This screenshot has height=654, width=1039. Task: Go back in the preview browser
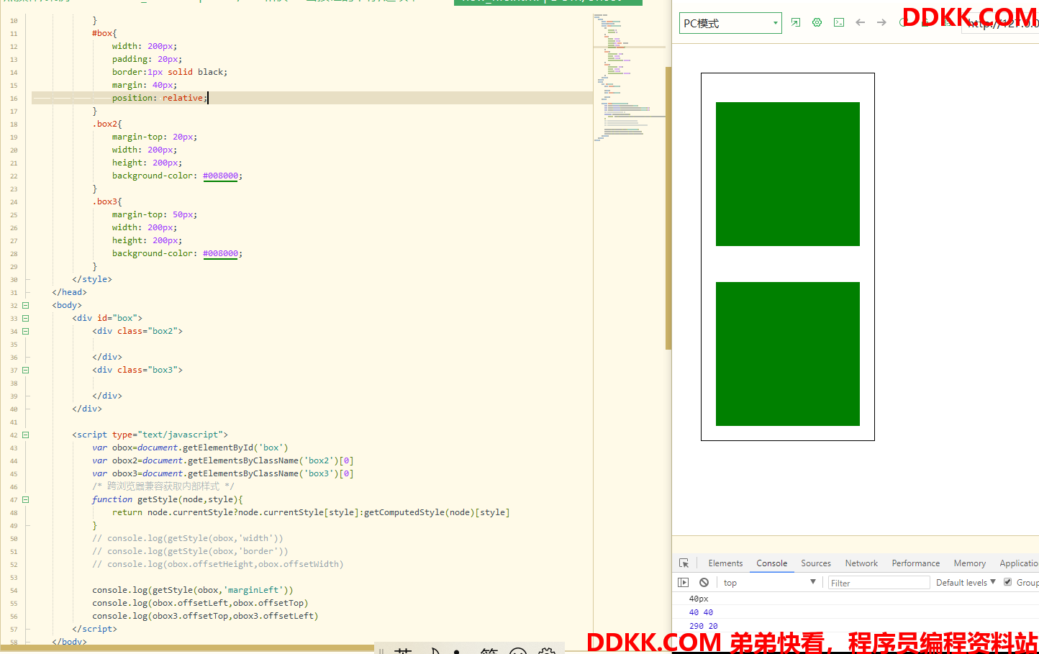pyautogui.click(x=860, y=22)
